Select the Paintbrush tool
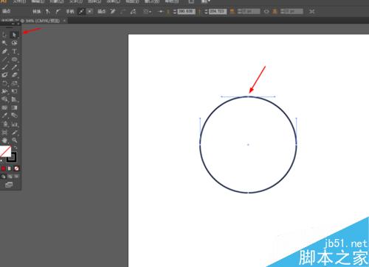This screenshot has height=267, width=369. (x=4, y=67)
